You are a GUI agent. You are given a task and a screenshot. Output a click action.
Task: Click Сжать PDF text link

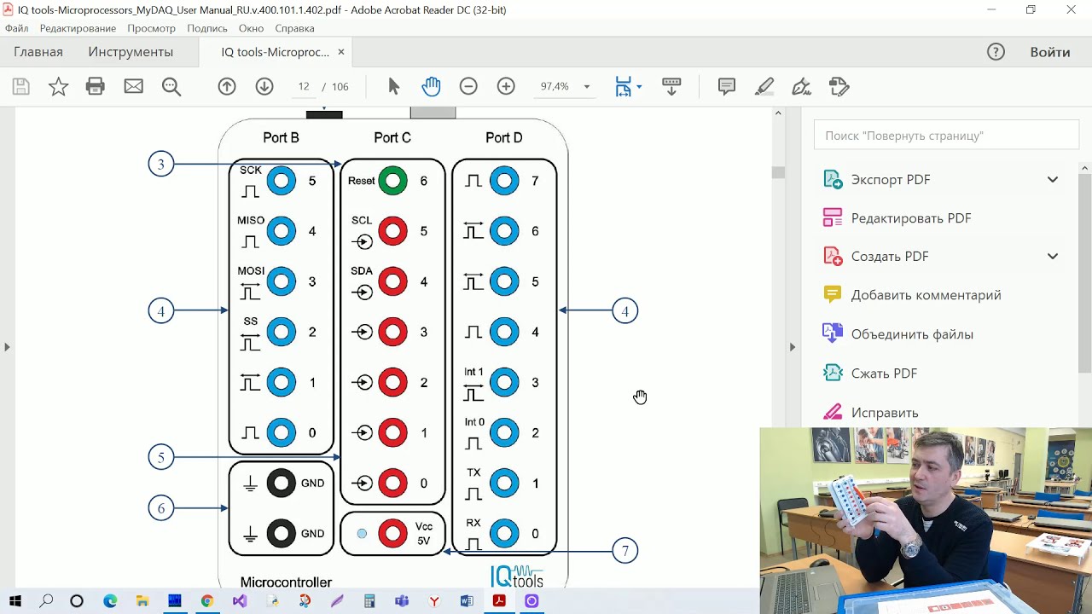click(884, 373)
